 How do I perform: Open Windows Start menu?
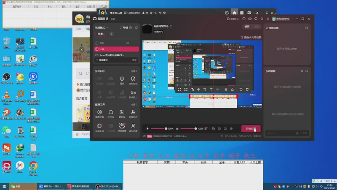[4, 186]
